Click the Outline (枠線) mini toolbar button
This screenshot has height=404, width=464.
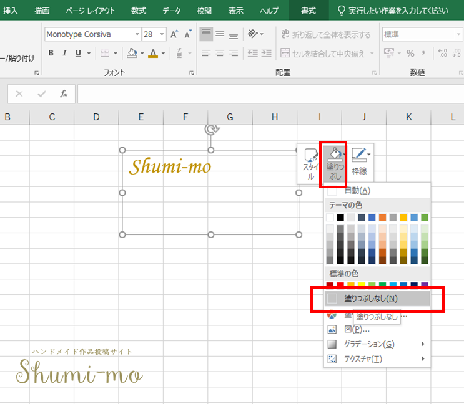[x=360, y=162]
